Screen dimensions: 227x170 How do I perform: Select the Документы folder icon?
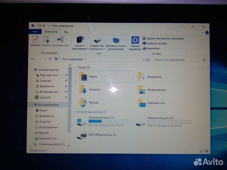click(142, 77)
